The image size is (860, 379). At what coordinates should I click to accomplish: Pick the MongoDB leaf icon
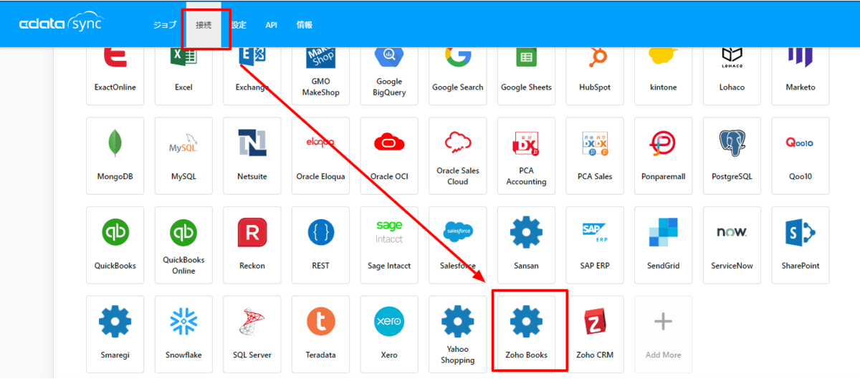click(x=115, y=144)
